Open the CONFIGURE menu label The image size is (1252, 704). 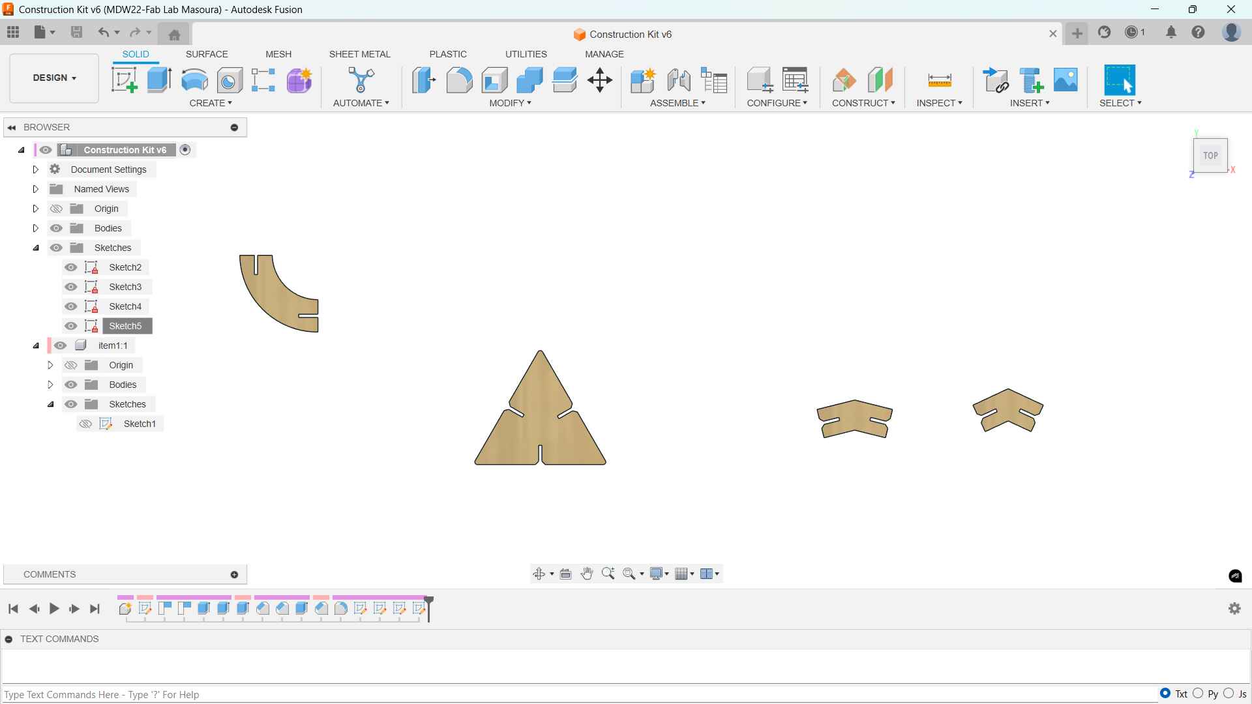click(x=777, y=103)
